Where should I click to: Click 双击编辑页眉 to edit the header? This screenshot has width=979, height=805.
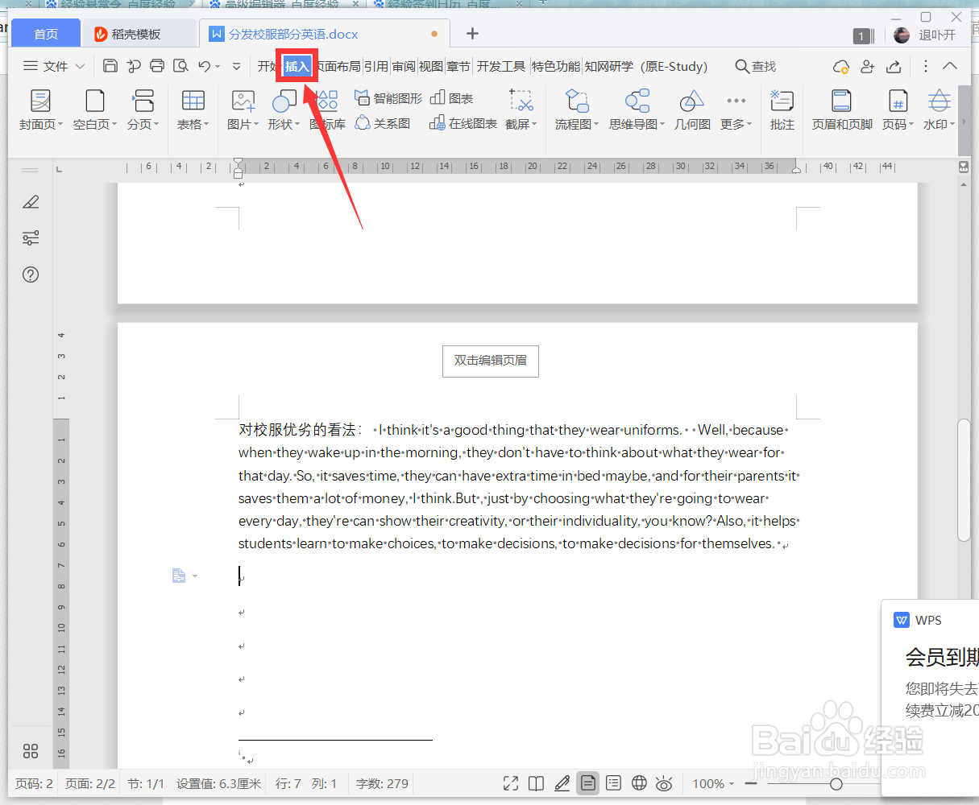tap(489, 361)
